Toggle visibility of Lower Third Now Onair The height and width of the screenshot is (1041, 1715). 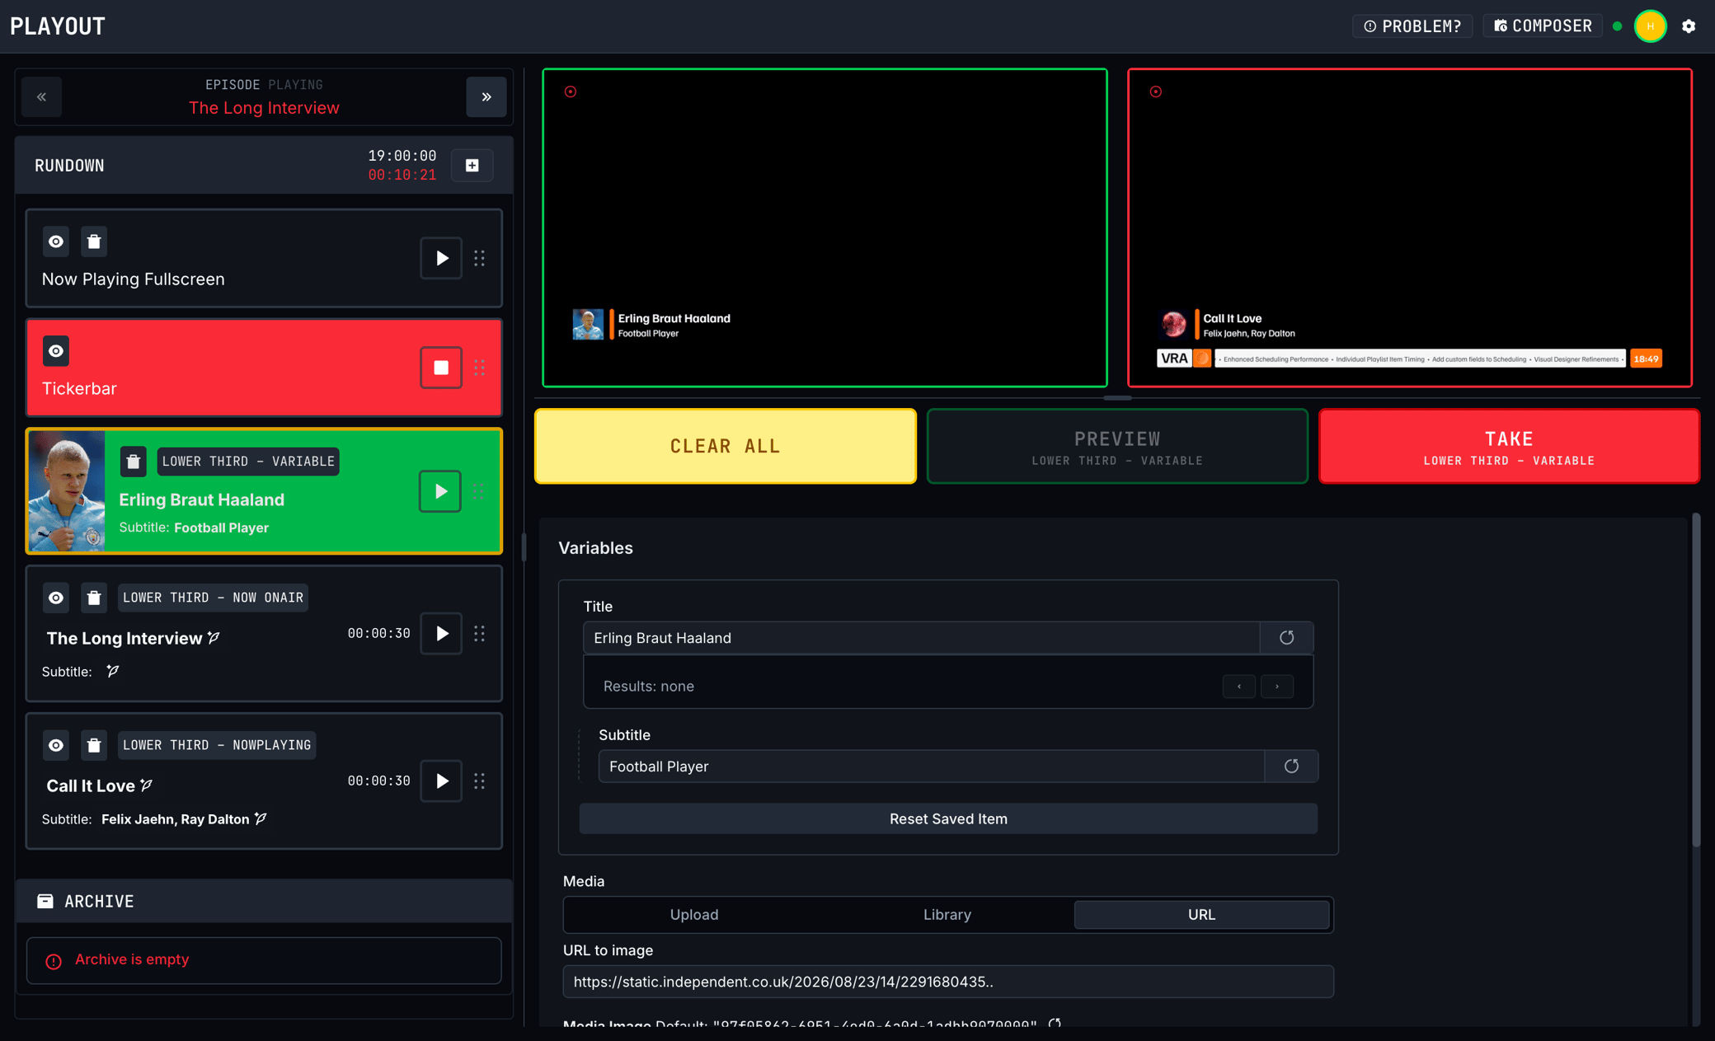[56, 598]
